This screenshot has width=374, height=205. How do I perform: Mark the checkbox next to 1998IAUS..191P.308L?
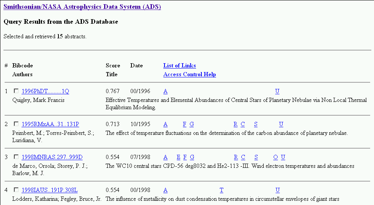pyautogui.click(x=16, y=190)
